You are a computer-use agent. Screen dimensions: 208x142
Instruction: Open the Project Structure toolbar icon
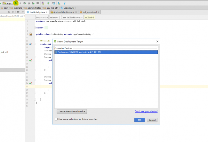tap(53, 3)
